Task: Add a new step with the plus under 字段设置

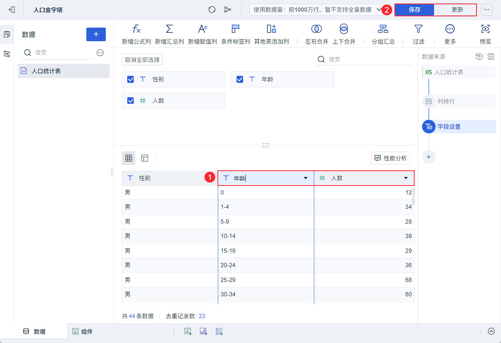Action: (x=429, y=157)
